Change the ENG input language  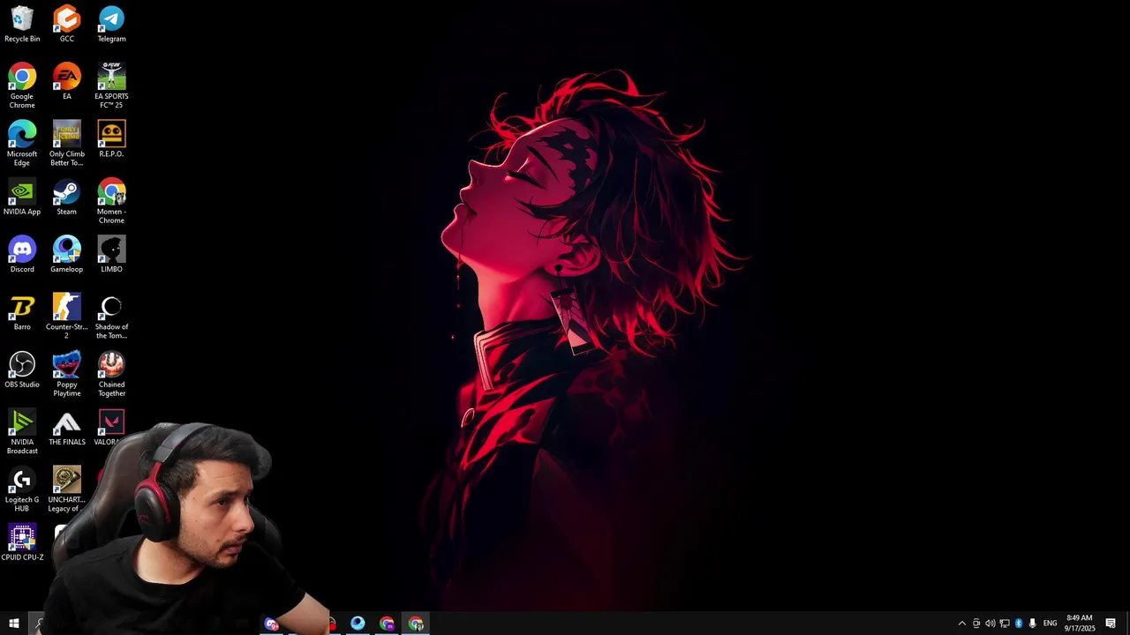pos(1050,624)
